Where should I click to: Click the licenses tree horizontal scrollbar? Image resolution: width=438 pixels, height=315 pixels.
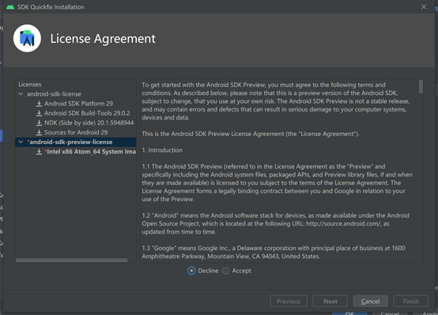point(71,260)
